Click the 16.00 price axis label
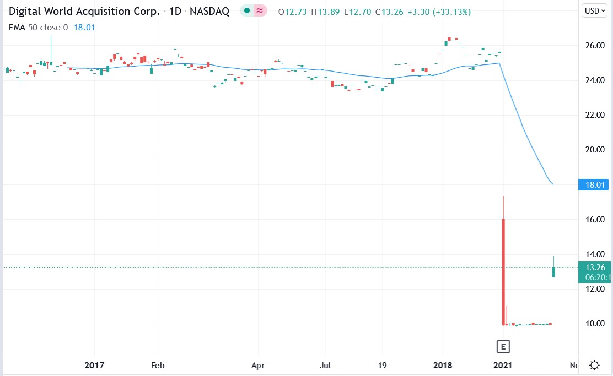Image resolution: width=613 pixels, height=376 pixels. (x=595, y=220)
